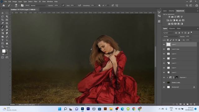Select the Eraser tool
Image resolution: width=199 pixels, height=112 pixels.
tap(7, 30)
